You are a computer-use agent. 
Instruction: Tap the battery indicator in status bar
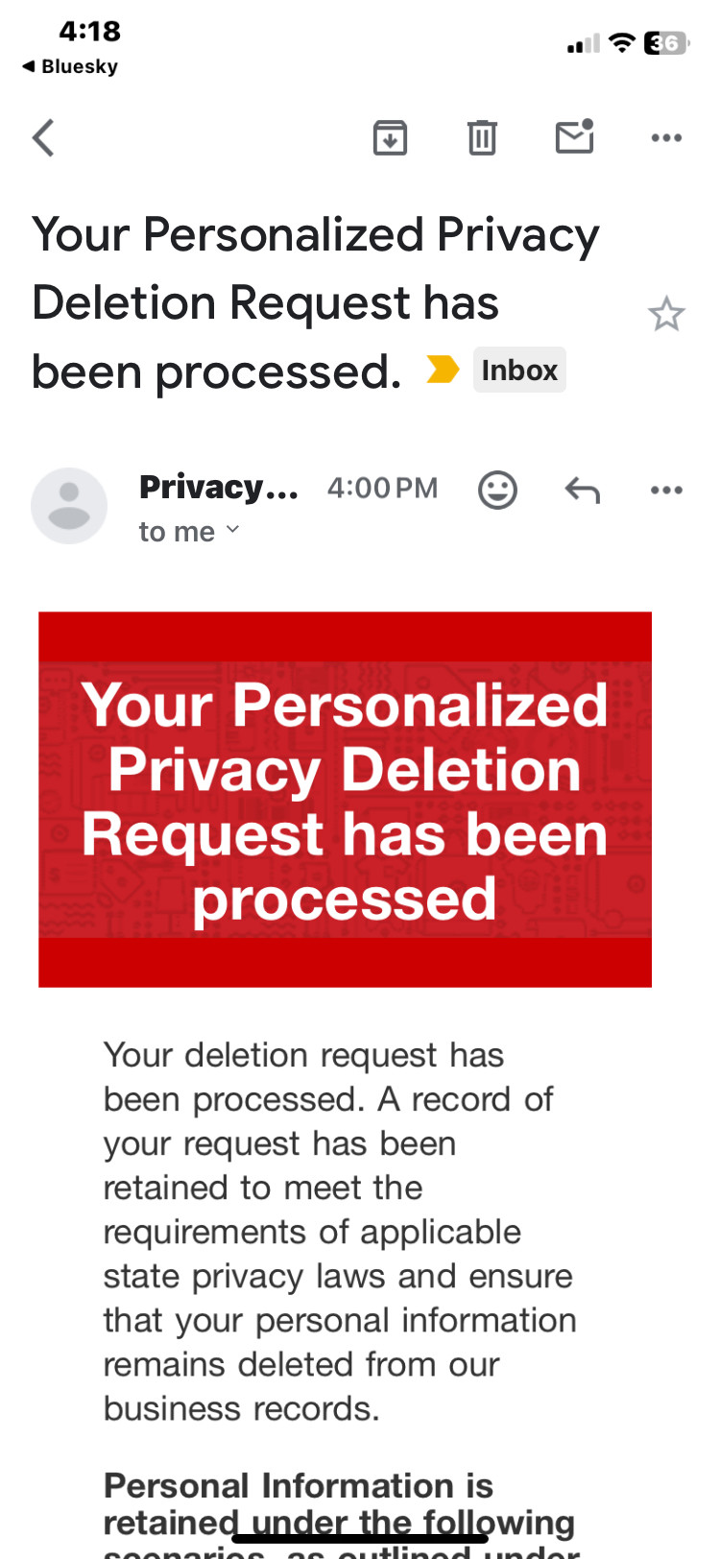(x=666, y=43)
